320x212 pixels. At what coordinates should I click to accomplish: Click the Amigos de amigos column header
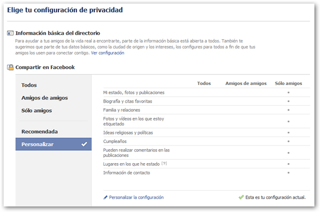[246, 83]
